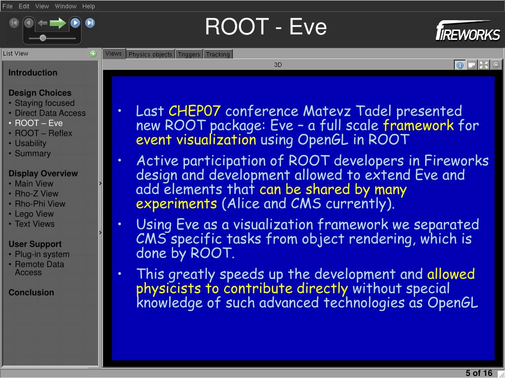
Task: Select ROOT – Eve in the list
Action: (38, 123)
